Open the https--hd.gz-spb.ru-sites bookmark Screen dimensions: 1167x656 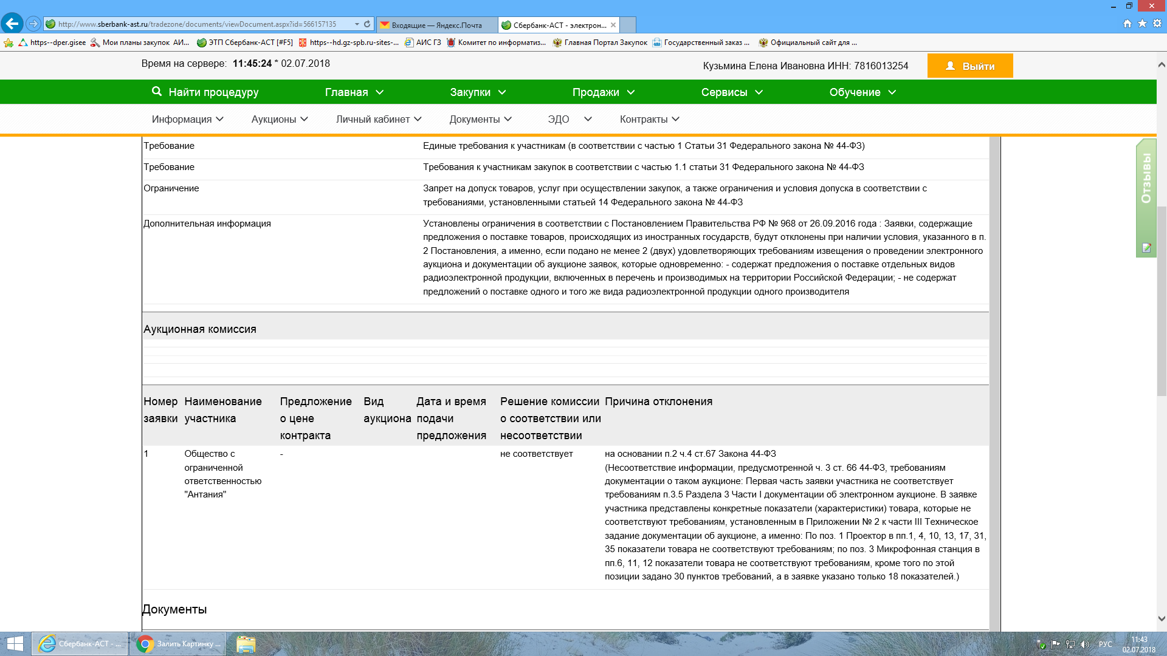(x=349, y=43)
